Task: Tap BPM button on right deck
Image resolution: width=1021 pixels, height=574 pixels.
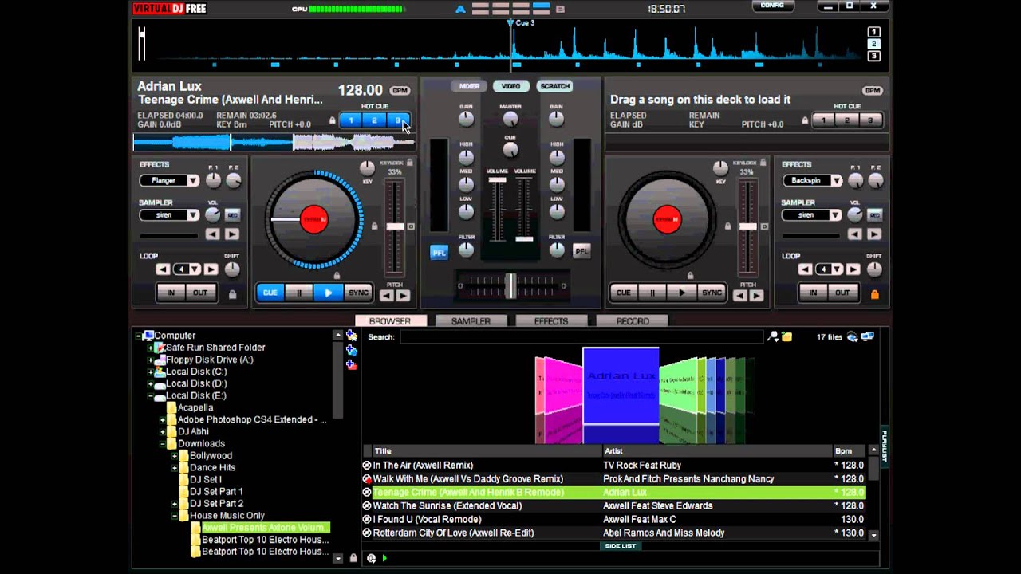Action: (x=873, y=90)
